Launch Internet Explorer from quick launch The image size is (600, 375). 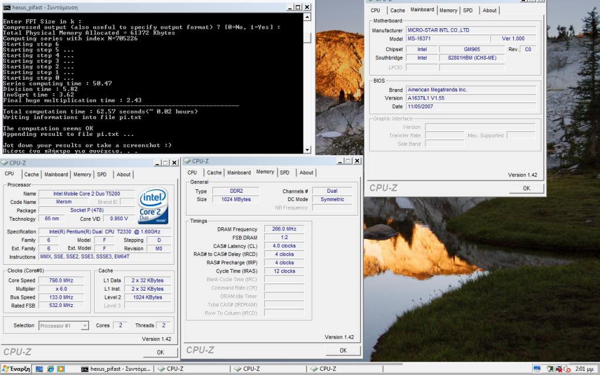tap(50, 369)
